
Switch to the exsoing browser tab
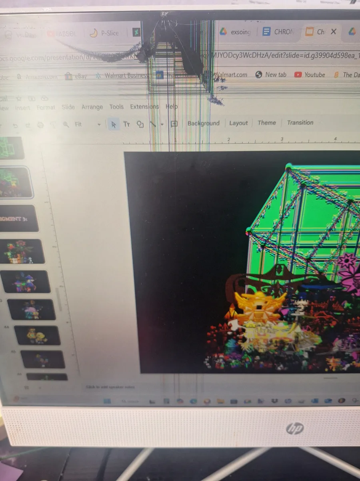click(x=236, y=32)
